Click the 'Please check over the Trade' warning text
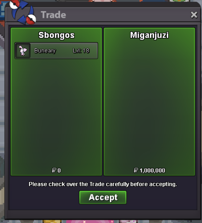This screenshot has height=223, width=202. pos(103,184)
